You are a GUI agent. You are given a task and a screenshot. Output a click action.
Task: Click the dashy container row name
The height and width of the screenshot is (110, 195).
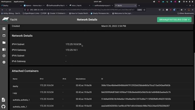pos(16,86)
